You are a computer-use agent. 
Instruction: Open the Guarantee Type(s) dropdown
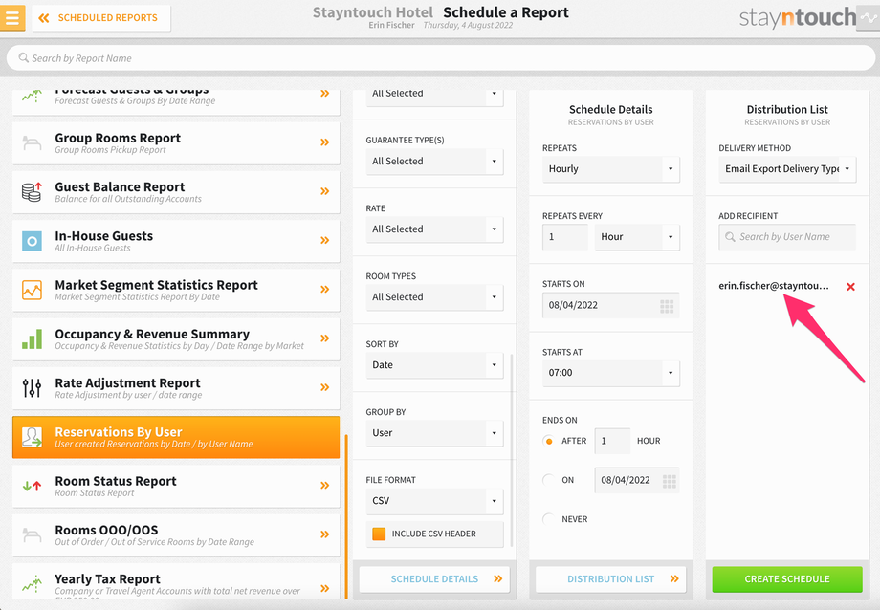click(x=434, y=162)
